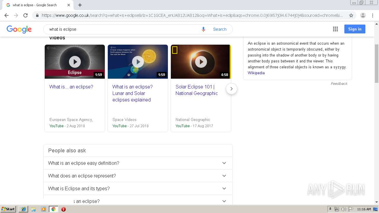Go back to the previous page
This screenshot has width=379, height=213.
point(7,15)
